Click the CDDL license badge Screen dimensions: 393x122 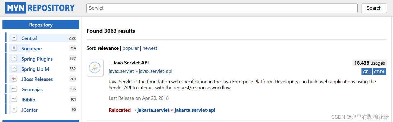379,72
